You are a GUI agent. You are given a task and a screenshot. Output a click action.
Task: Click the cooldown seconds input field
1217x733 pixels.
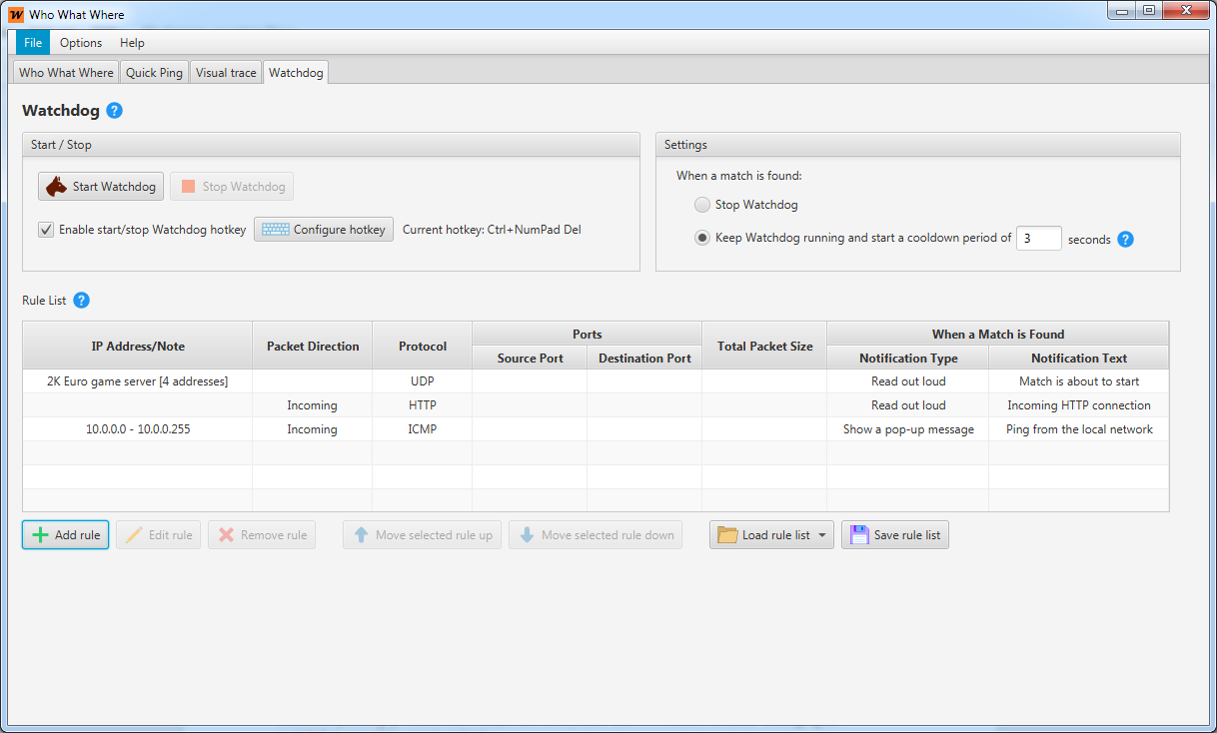(1038, 238)
